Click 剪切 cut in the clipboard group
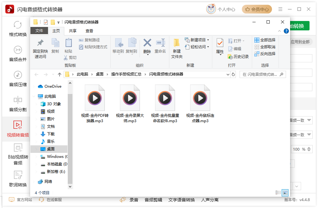The width and height of the screenshot is (318, 208). point(70,58)
